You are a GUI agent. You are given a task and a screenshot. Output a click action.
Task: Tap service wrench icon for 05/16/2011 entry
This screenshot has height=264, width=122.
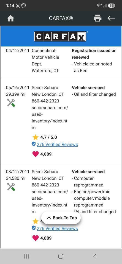[11, 103]
